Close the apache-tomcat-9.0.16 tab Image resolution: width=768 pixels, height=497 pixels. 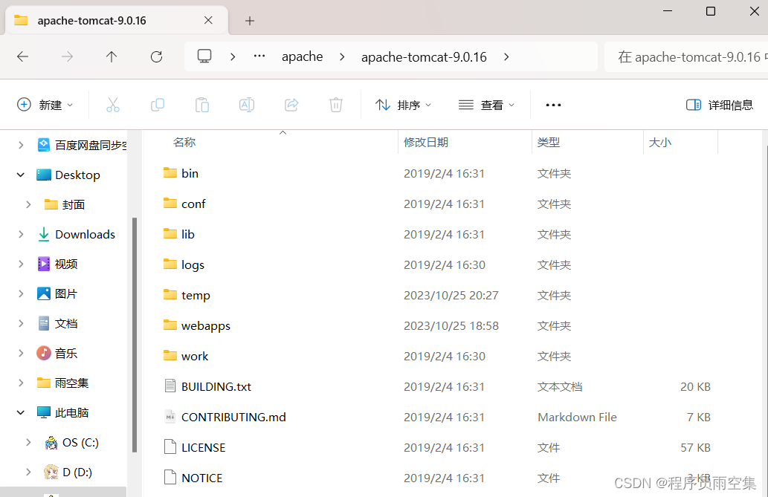[x=208, y=20]
